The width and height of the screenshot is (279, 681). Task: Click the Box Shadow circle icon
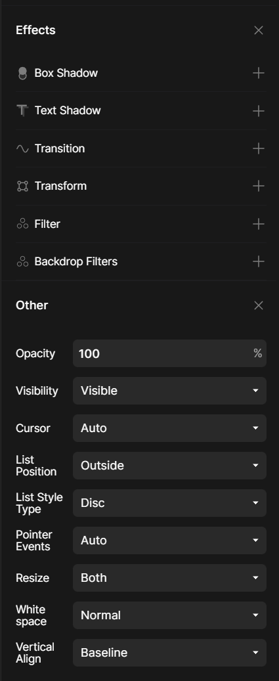(x=22, y=74)
